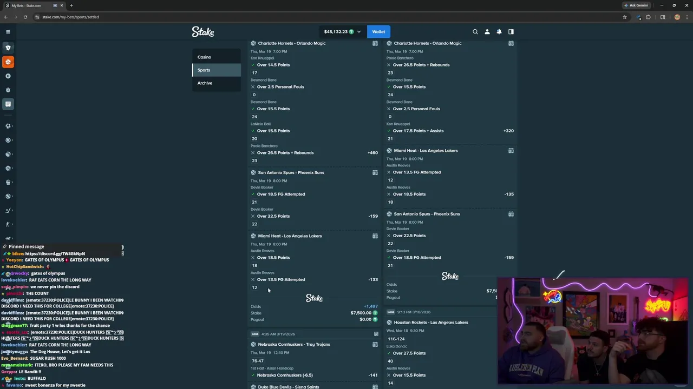Viewport: 693px width, 389px height.
Task: Switch to the Casino bets tab
Action: [217, 57]
